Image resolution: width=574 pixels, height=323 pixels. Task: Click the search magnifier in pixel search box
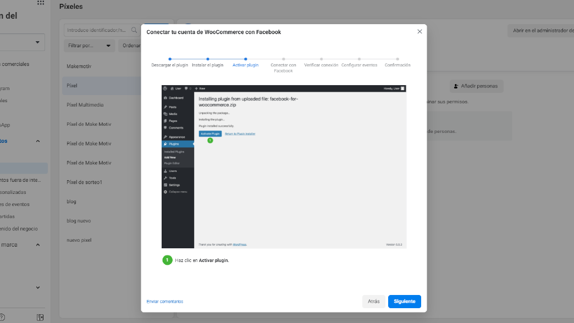(x=134, y=30)
